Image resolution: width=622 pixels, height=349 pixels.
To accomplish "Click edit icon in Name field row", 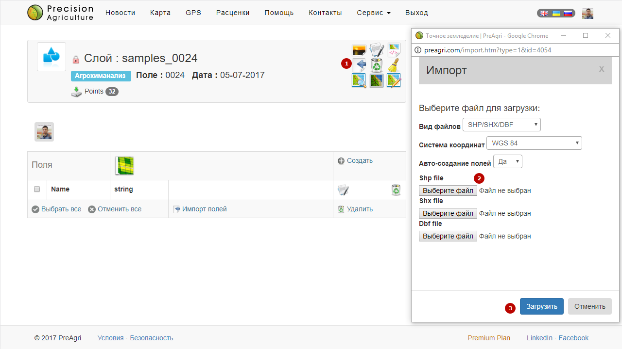I will click(344, 190).
